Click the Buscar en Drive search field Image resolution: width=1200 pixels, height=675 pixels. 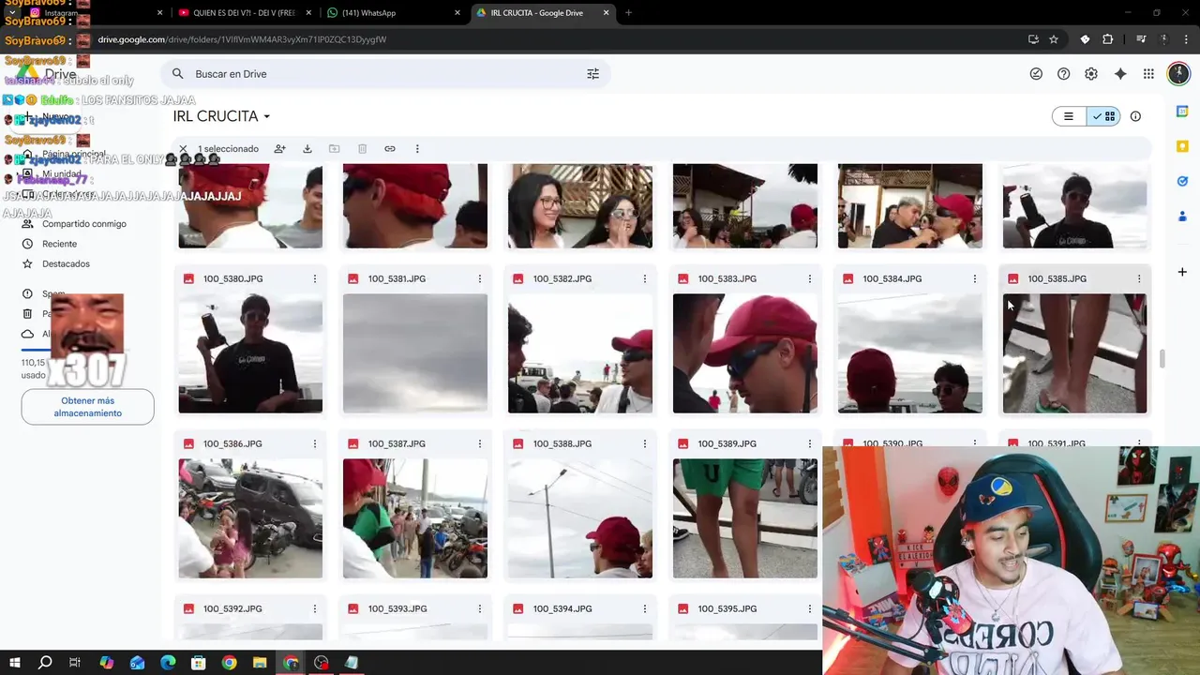point(384,74)
